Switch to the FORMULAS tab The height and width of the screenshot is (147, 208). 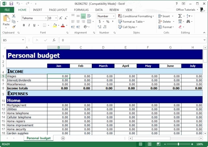tap(81, 10)
